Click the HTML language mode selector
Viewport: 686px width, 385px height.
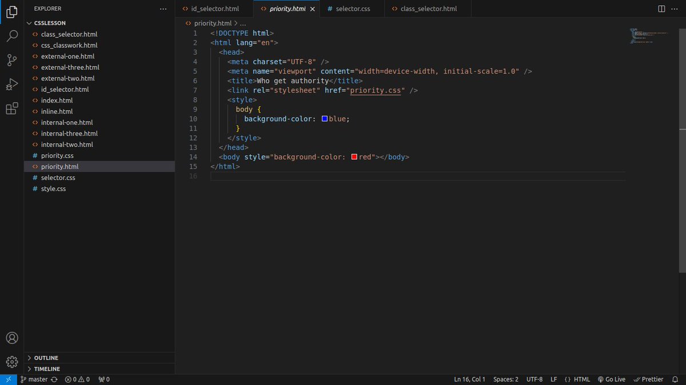point(577,379)
